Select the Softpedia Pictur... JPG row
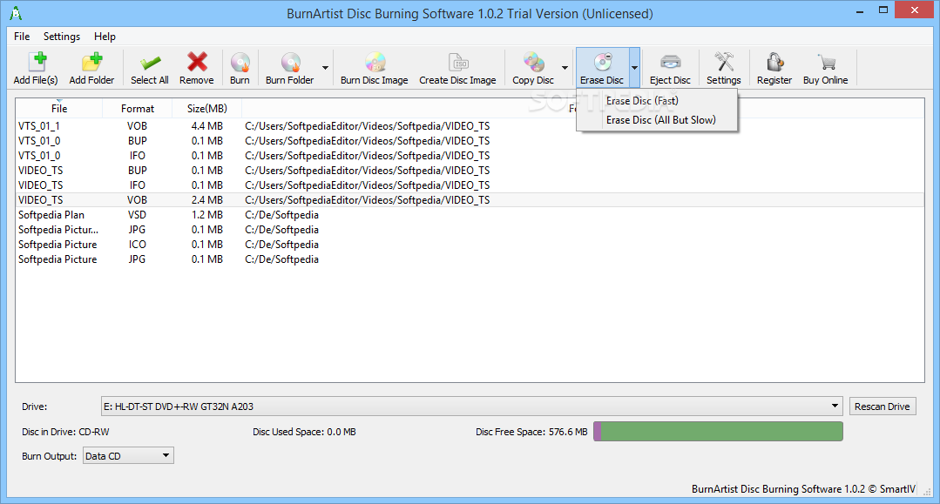 [470, 230]
